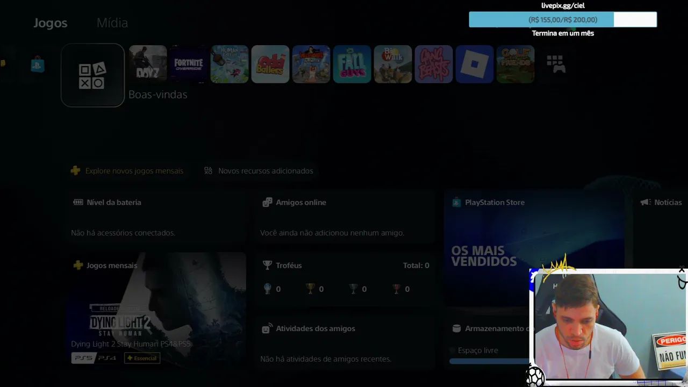This screenshot has width=688, height=387.
Task: Click the icon beside Novos recursos adicionados
Action: coord(208,170)
